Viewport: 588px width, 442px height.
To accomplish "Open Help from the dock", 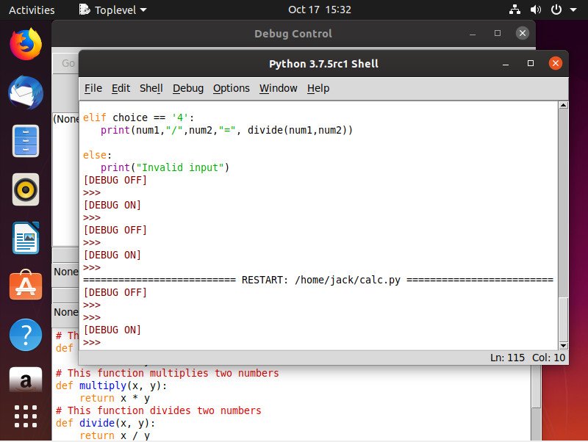I will 26,335.
